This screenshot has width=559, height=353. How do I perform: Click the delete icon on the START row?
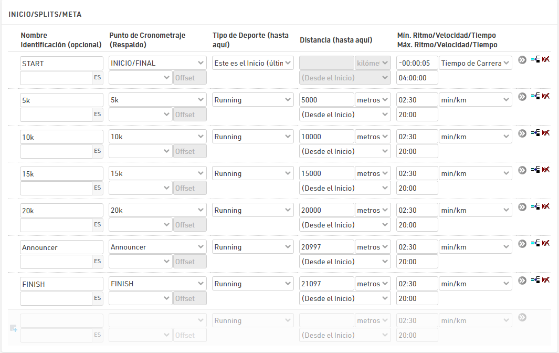pos(546,59)
